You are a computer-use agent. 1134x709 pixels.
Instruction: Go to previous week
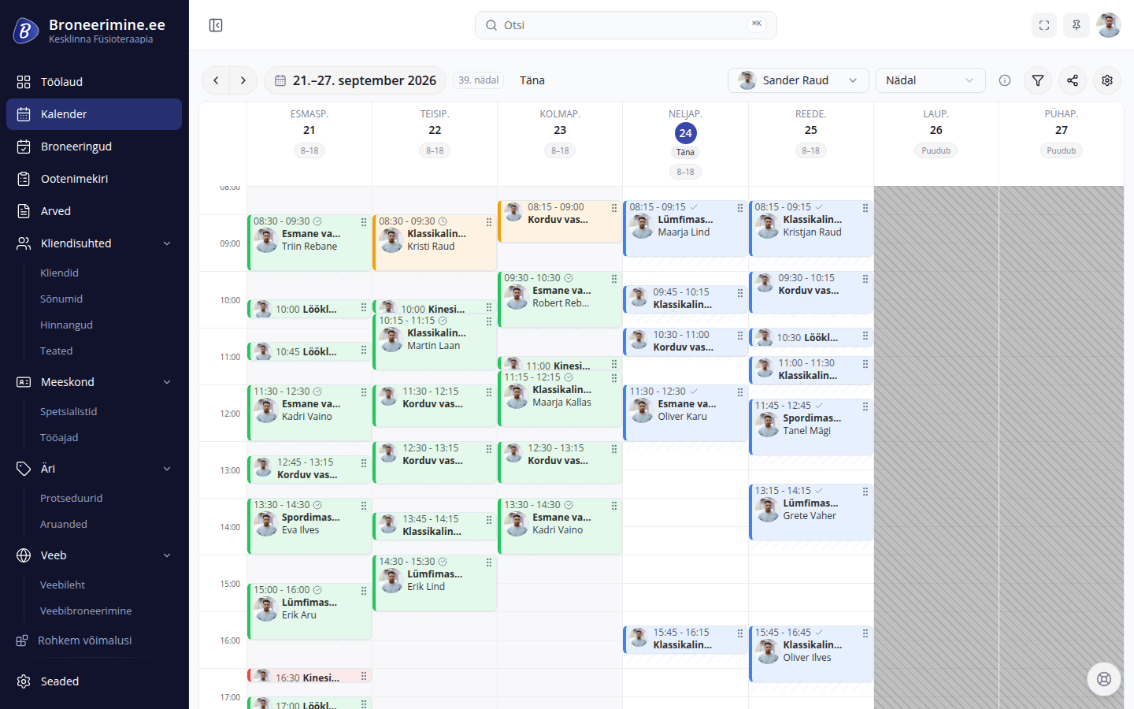pyautogui.click(x=216, y=80)
